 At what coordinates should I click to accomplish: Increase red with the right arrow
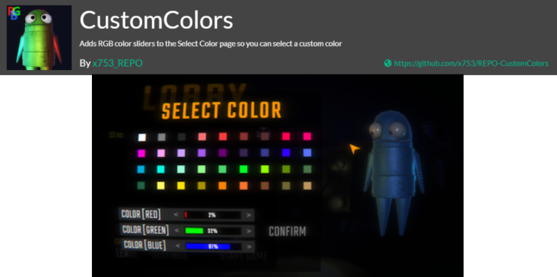click(249, 215)
